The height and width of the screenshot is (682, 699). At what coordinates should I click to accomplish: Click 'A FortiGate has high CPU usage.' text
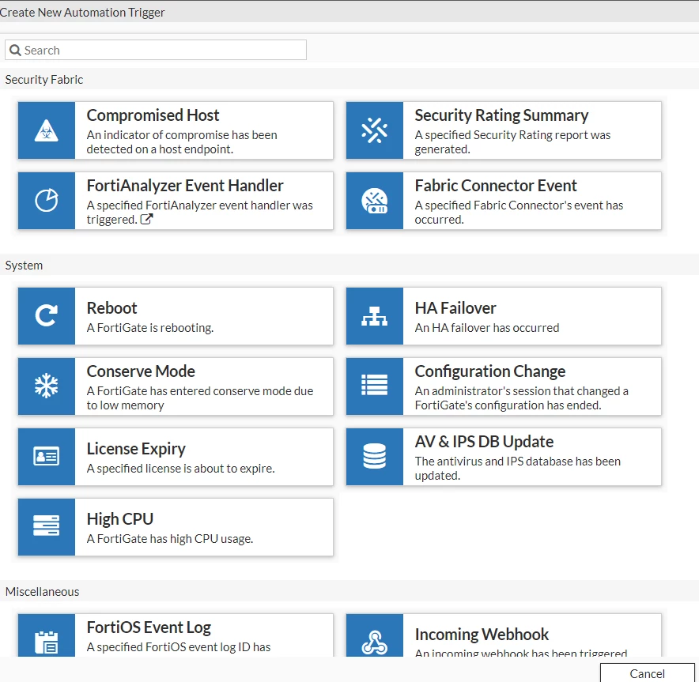click(170, 539)
